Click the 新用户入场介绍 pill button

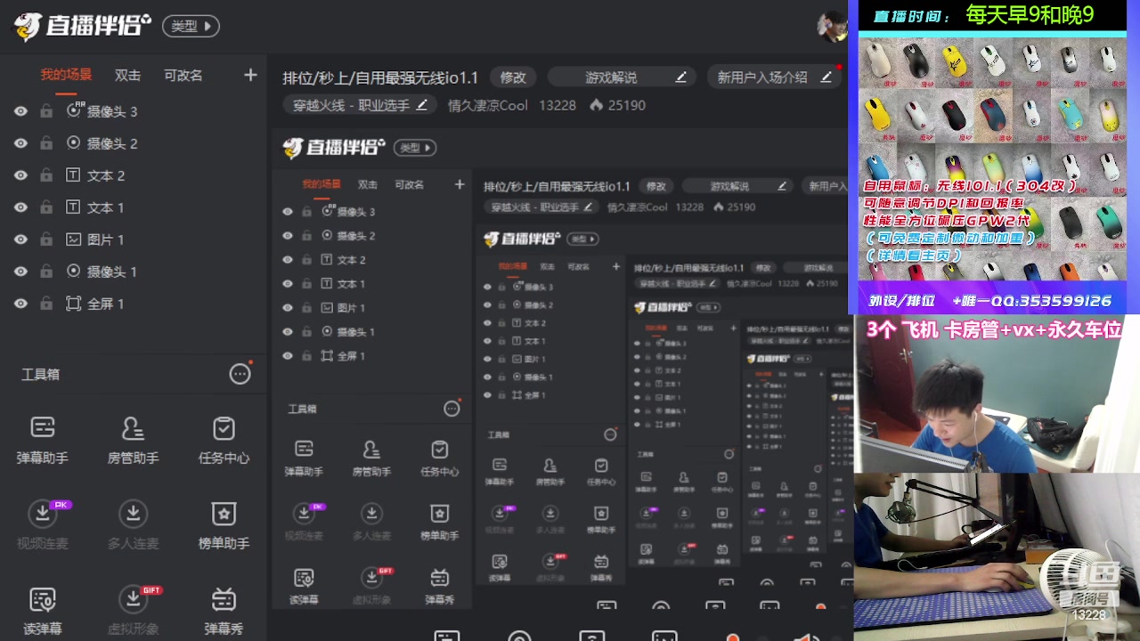pyautogui.click(x=774, y=77)
